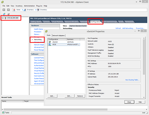Click the Home icon in breadcrumb bar
149x115 pixels.
click(14, 10)
